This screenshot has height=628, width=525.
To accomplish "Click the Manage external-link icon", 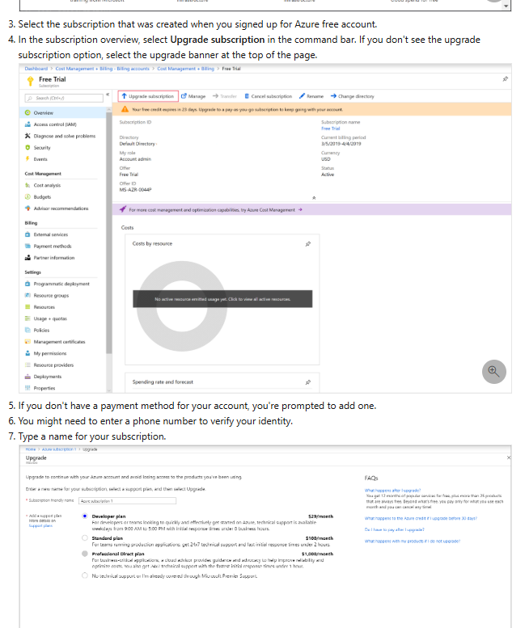I will [184, 96].
